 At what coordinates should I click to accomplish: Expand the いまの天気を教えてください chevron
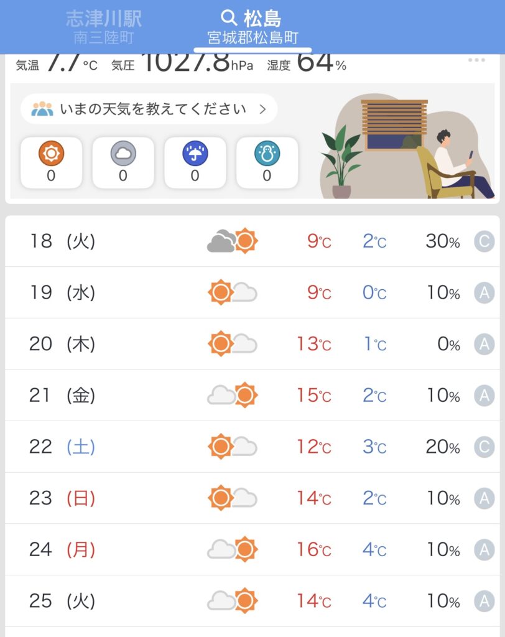click(262, 109)
